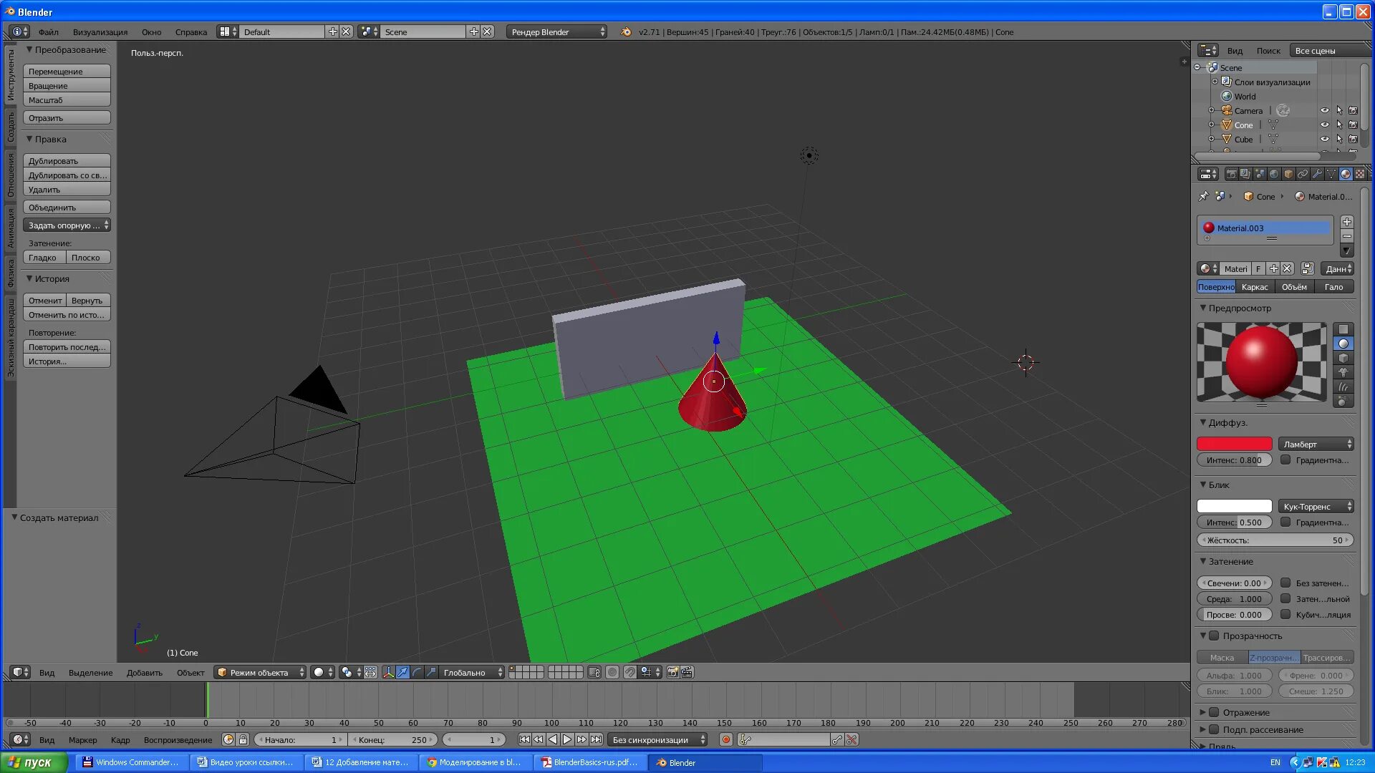Viewport: 1375px width, 773px height.
Task: Open the Режим объекта mode dropdown
Action: 261,672
